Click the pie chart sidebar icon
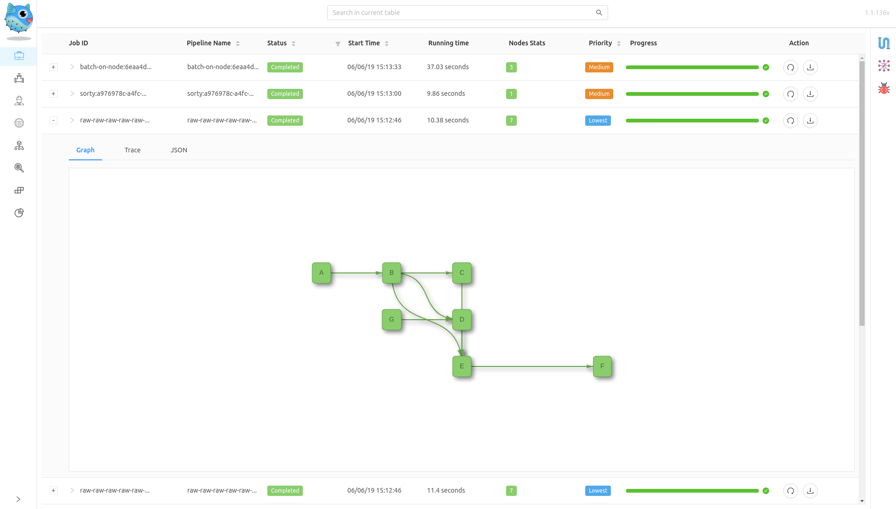Viewport: 896px width, 509px height. 19,213
